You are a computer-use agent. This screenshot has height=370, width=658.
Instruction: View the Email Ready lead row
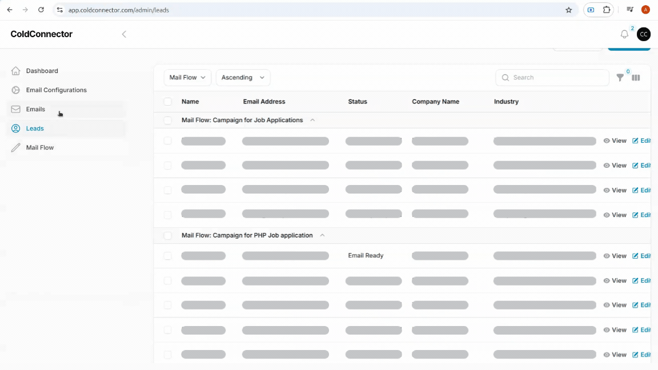pyautogui.click(x=615, y=256)
